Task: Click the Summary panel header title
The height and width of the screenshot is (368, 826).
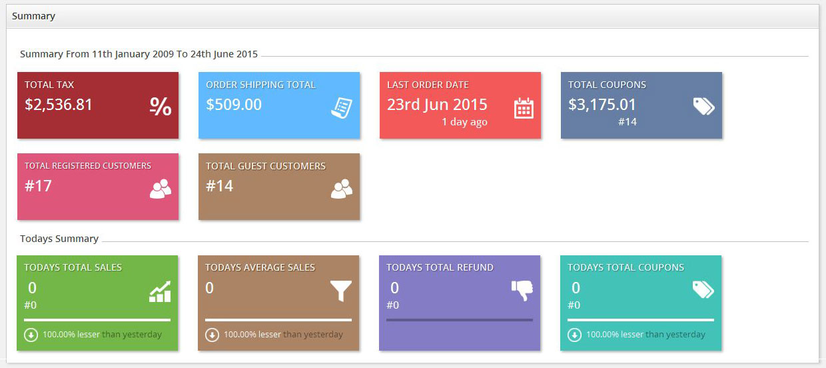Action: click(x=33, y=16)
